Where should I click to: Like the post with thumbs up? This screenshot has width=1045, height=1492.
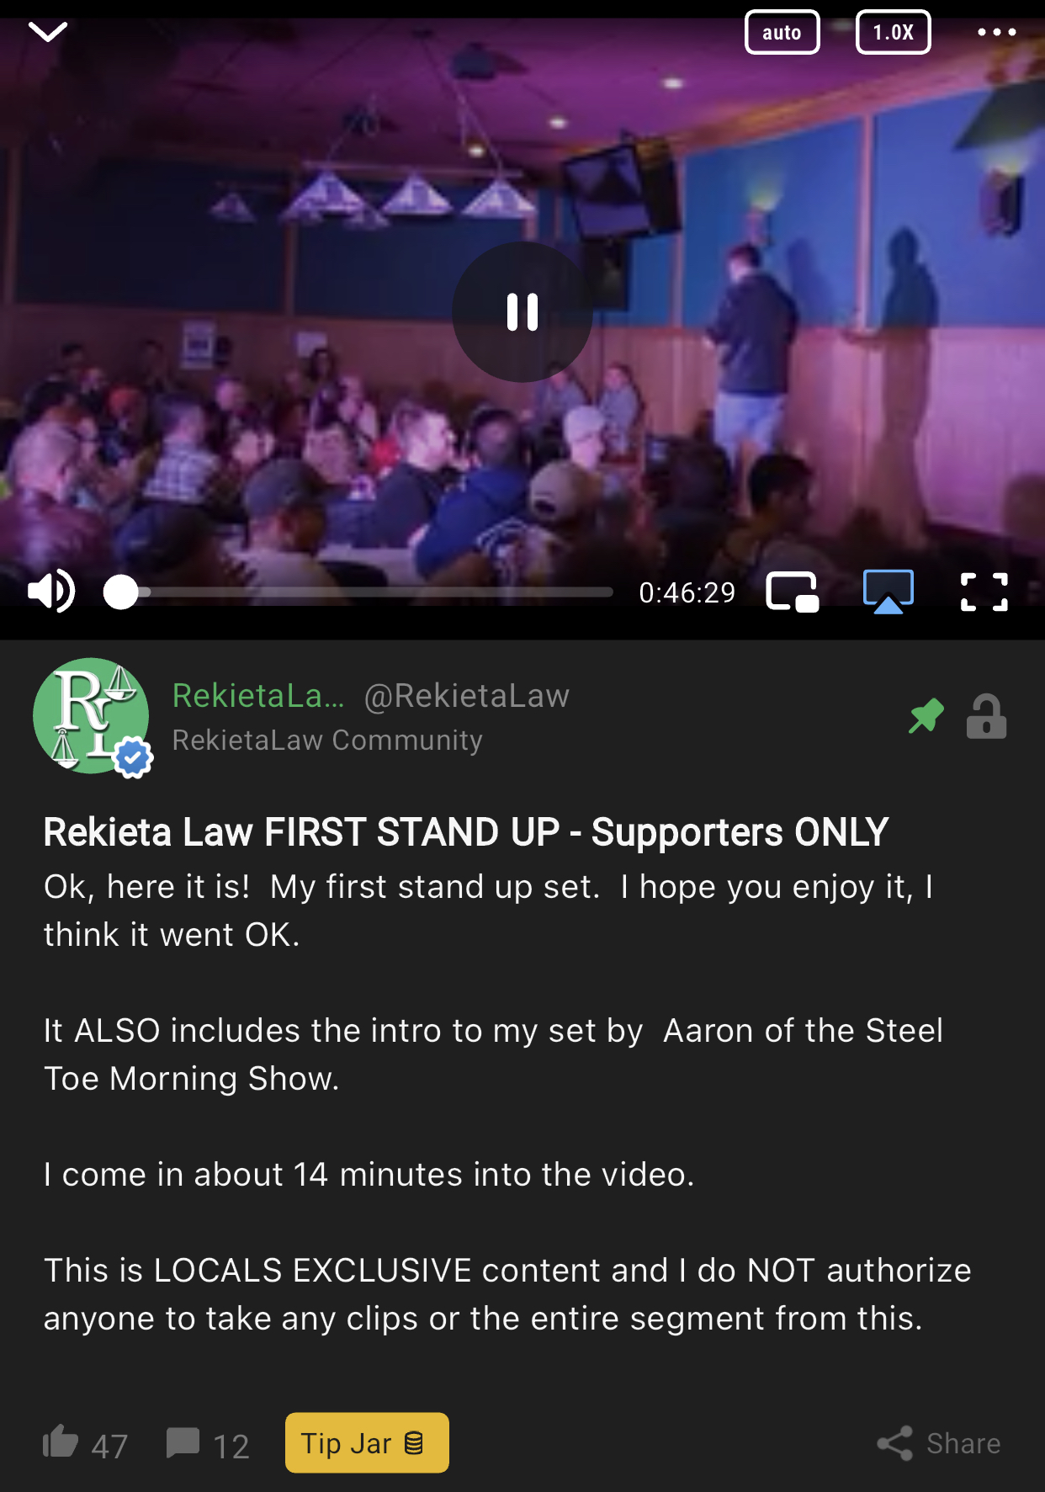coord(61,1442)
